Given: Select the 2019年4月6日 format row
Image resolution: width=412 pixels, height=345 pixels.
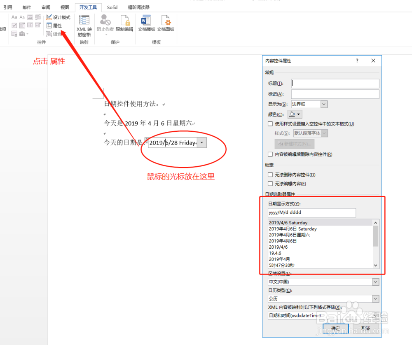Looking at the screenshot, I should (x=320, y=241).
